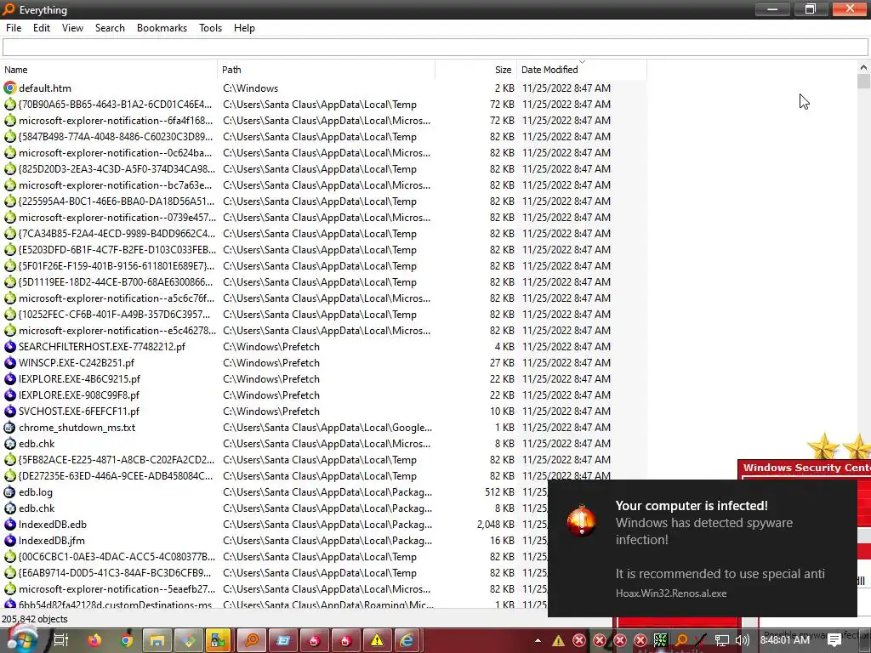Select file {825D20D3-2EA3-4C3D-A5F0-374D34CA98...

click(x=117, y=169)
